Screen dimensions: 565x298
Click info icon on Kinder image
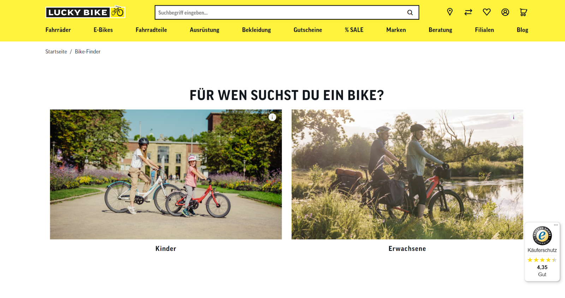click(272, 117)
